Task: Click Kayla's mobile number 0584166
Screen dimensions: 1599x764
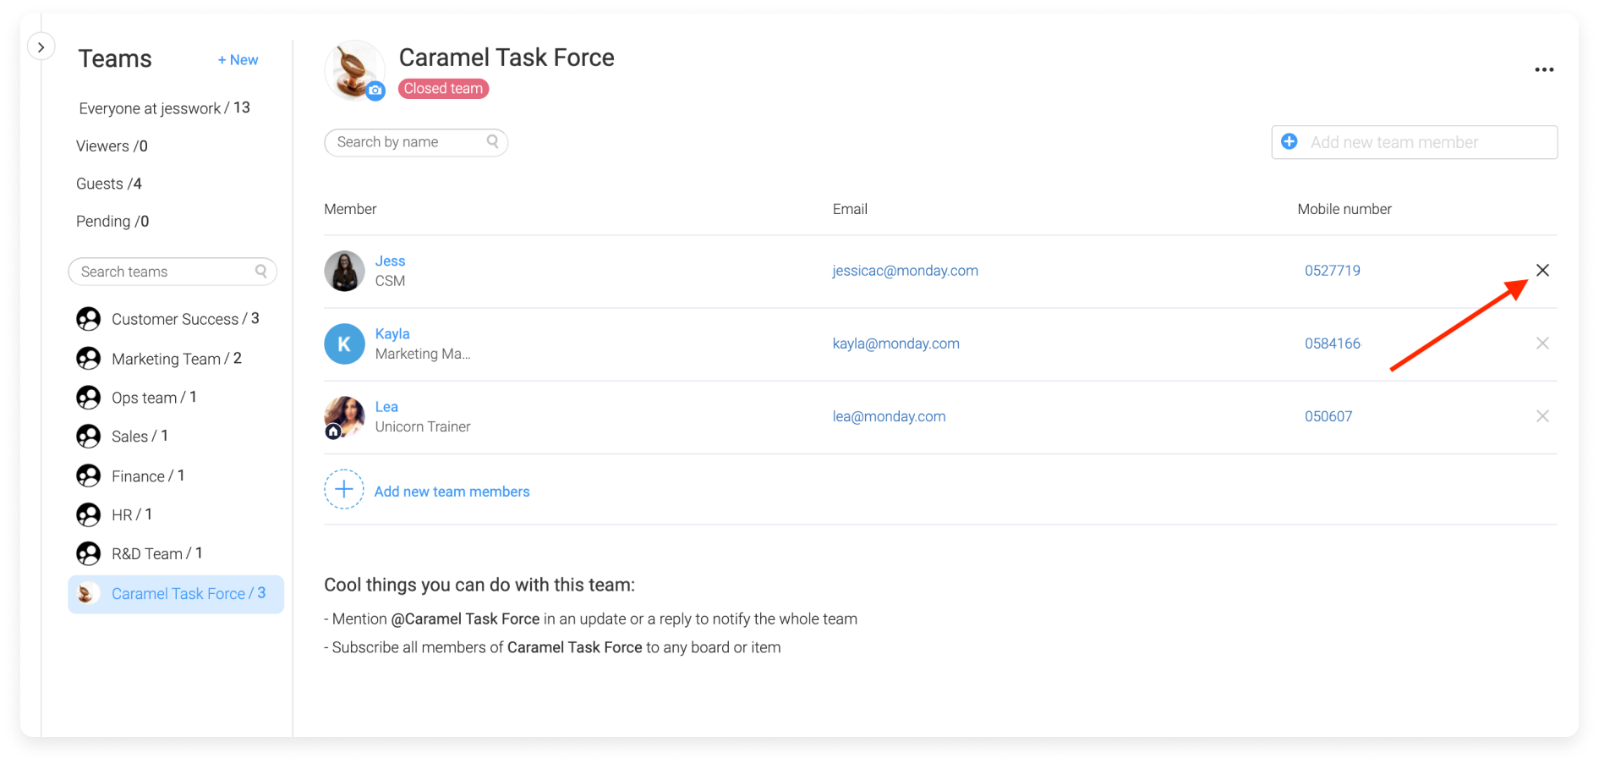Action: tap(1332, 344)
